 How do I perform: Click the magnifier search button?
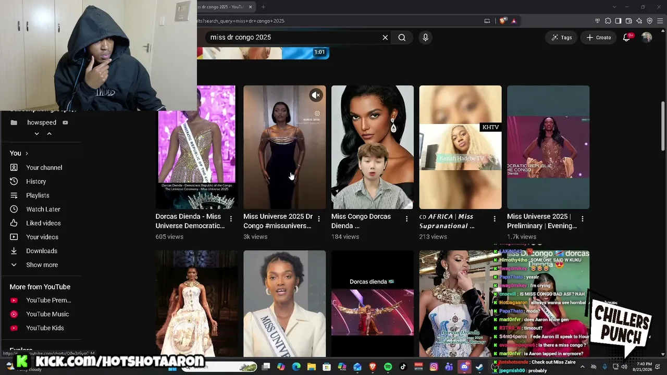402,37
